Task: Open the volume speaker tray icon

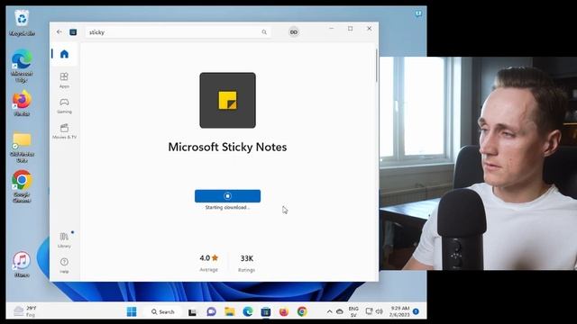Action: [x=379, y=311]
